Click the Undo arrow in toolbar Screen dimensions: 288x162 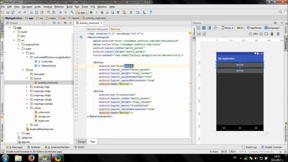pos(20,12)
